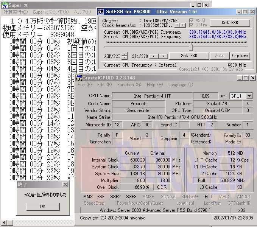Open Function menu in CrystalCPUID
The image size is (257, 227).
(129, 85)
